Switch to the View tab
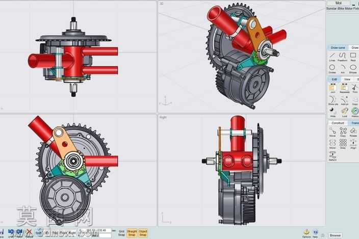Image resolution: width=359 pixels, height=239 pixels. pyautogui.click(x=347, y=79)
